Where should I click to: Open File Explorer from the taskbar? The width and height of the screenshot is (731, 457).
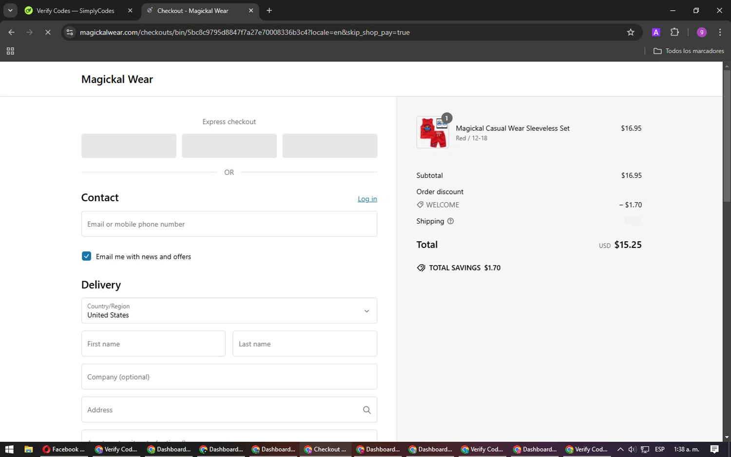tap(29, 449)
